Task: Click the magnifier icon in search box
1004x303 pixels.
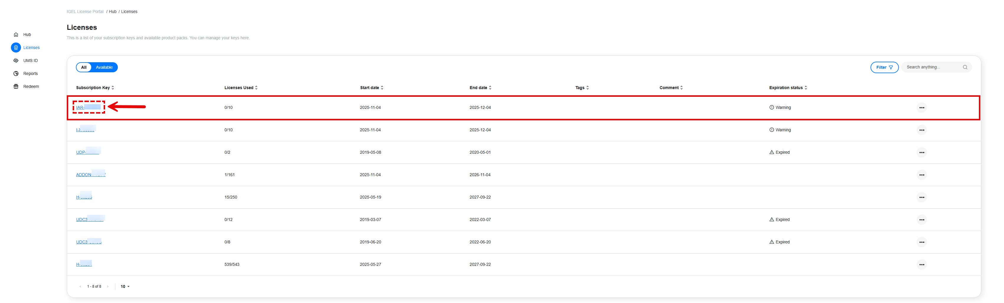Action: [x=965, y=67]
